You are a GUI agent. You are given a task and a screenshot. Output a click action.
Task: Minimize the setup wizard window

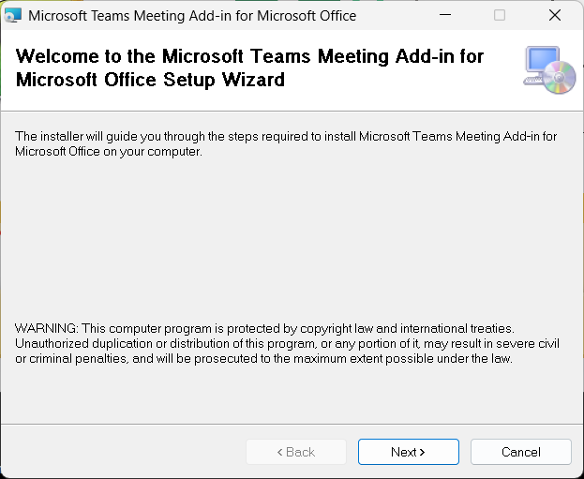(455, 15)
